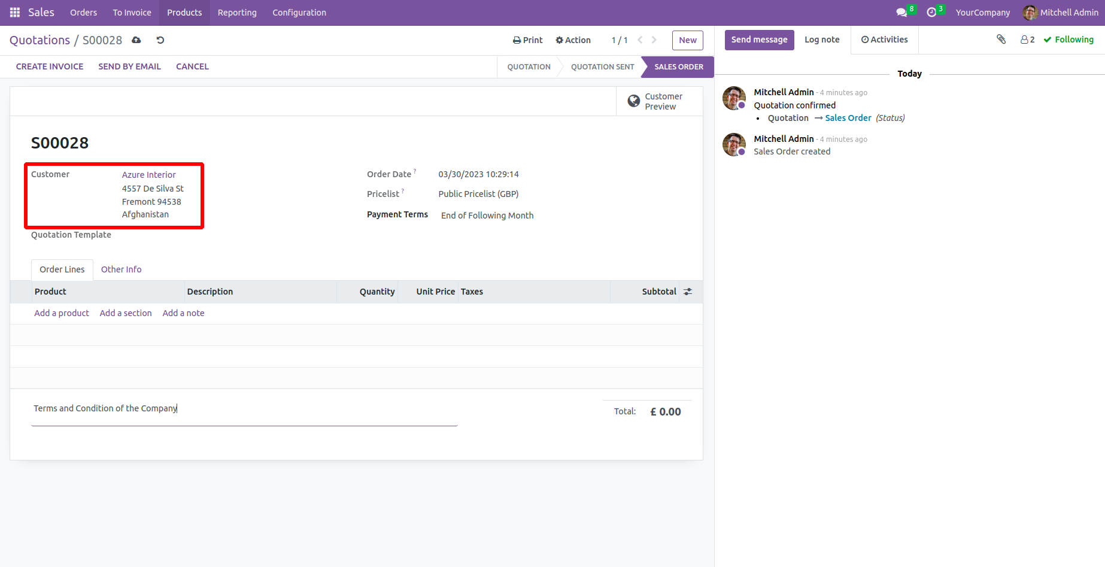This screenshot has width=1105, height=567.
Task: Open the Print dropdown
Action: point(528,40)
